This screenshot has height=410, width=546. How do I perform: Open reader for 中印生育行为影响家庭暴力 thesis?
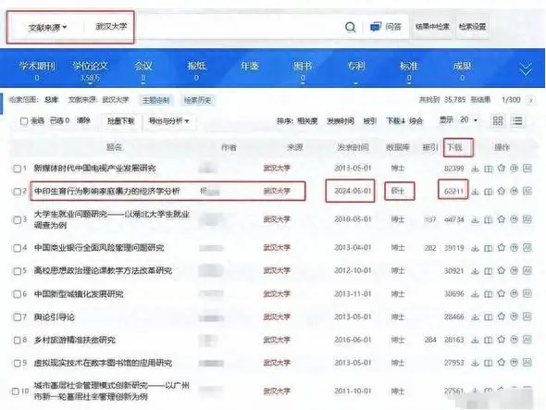click(x=489, y=192)
